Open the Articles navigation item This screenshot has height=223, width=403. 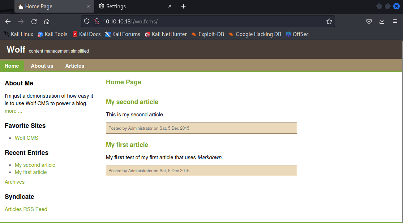(74, 66)
